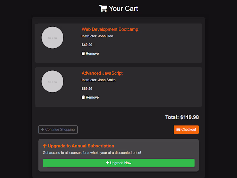Image resolution: width=237 pixels, height=178 pixels.
Task: Open the Web Development Bootcamp title link
Action: click(x=110, y=29)
